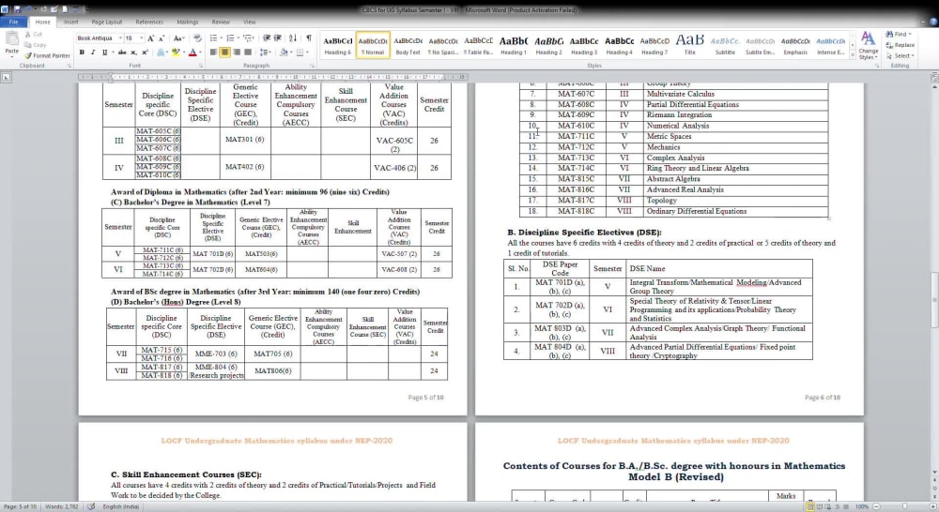This screenshot has width=939, height=512.
Task: Apply superscript formatting
Action: tap(145, 53)
